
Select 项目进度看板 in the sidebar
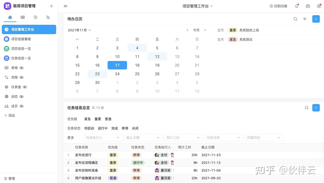(x=21, y=39)
